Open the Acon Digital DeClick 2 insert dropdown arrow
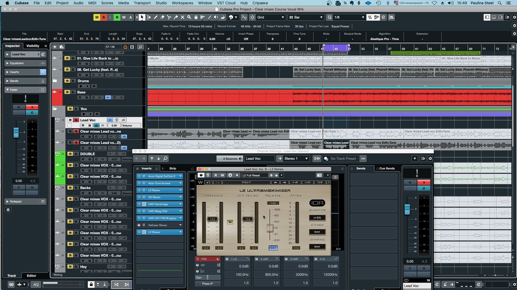 pos(180,176)
